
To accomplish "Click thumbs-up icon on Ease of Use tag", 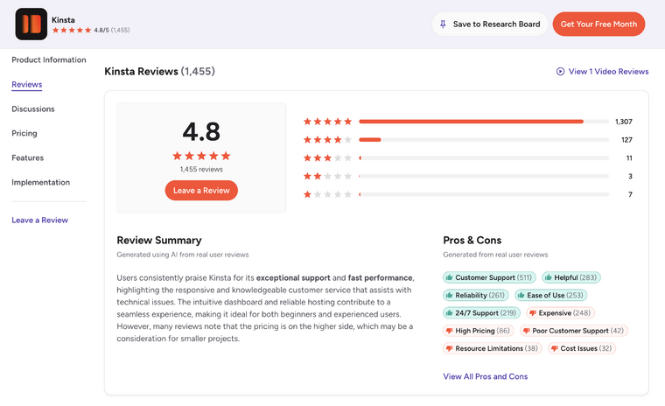I will [521, 295].
